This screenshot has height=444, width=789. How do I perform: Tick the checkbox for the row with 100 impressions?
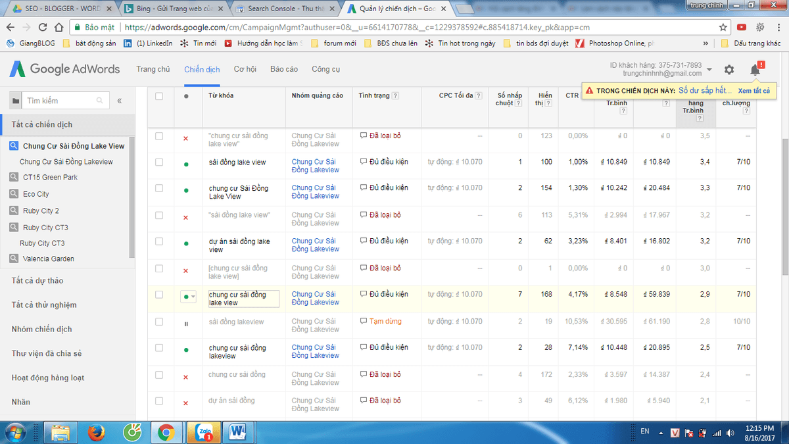(159, 162)
